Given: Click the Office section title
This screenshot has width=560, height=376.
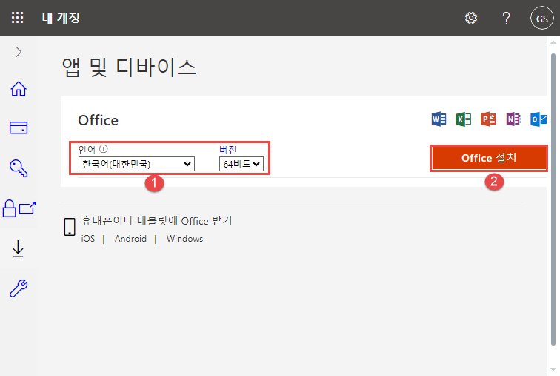Looking at the screenshot, I should click(x=99, y=120).
